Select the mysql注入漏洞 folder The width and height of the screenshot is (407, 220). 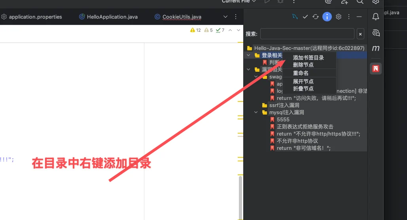tap(283, 112)
